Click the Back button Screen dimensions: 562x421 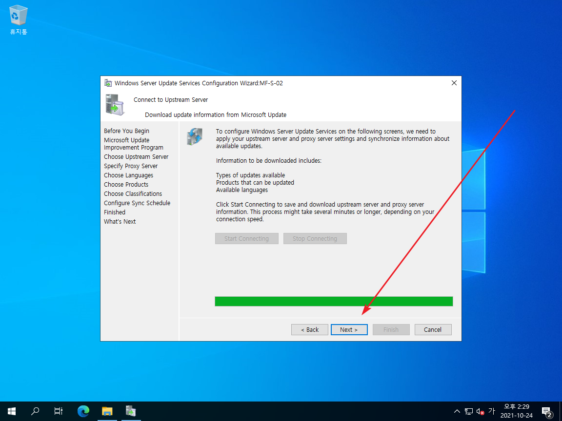[310, 330]
